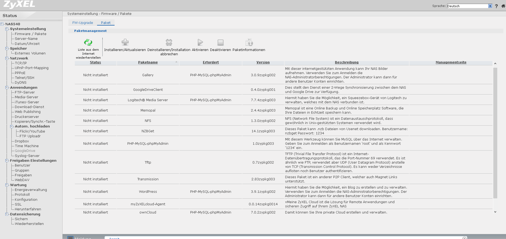Collapse the Freigaben Einstellungen tree node

[x=7, y=161]
